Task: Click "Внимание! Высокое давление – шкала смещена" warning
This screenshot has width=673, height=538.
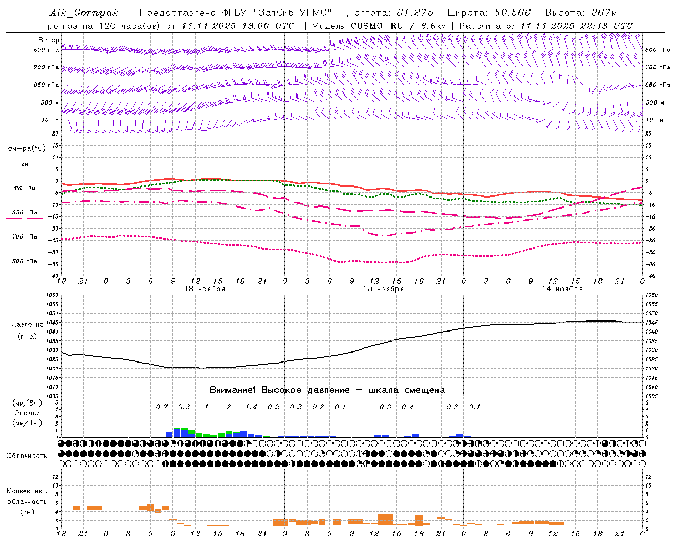Action: click(328, 390)
